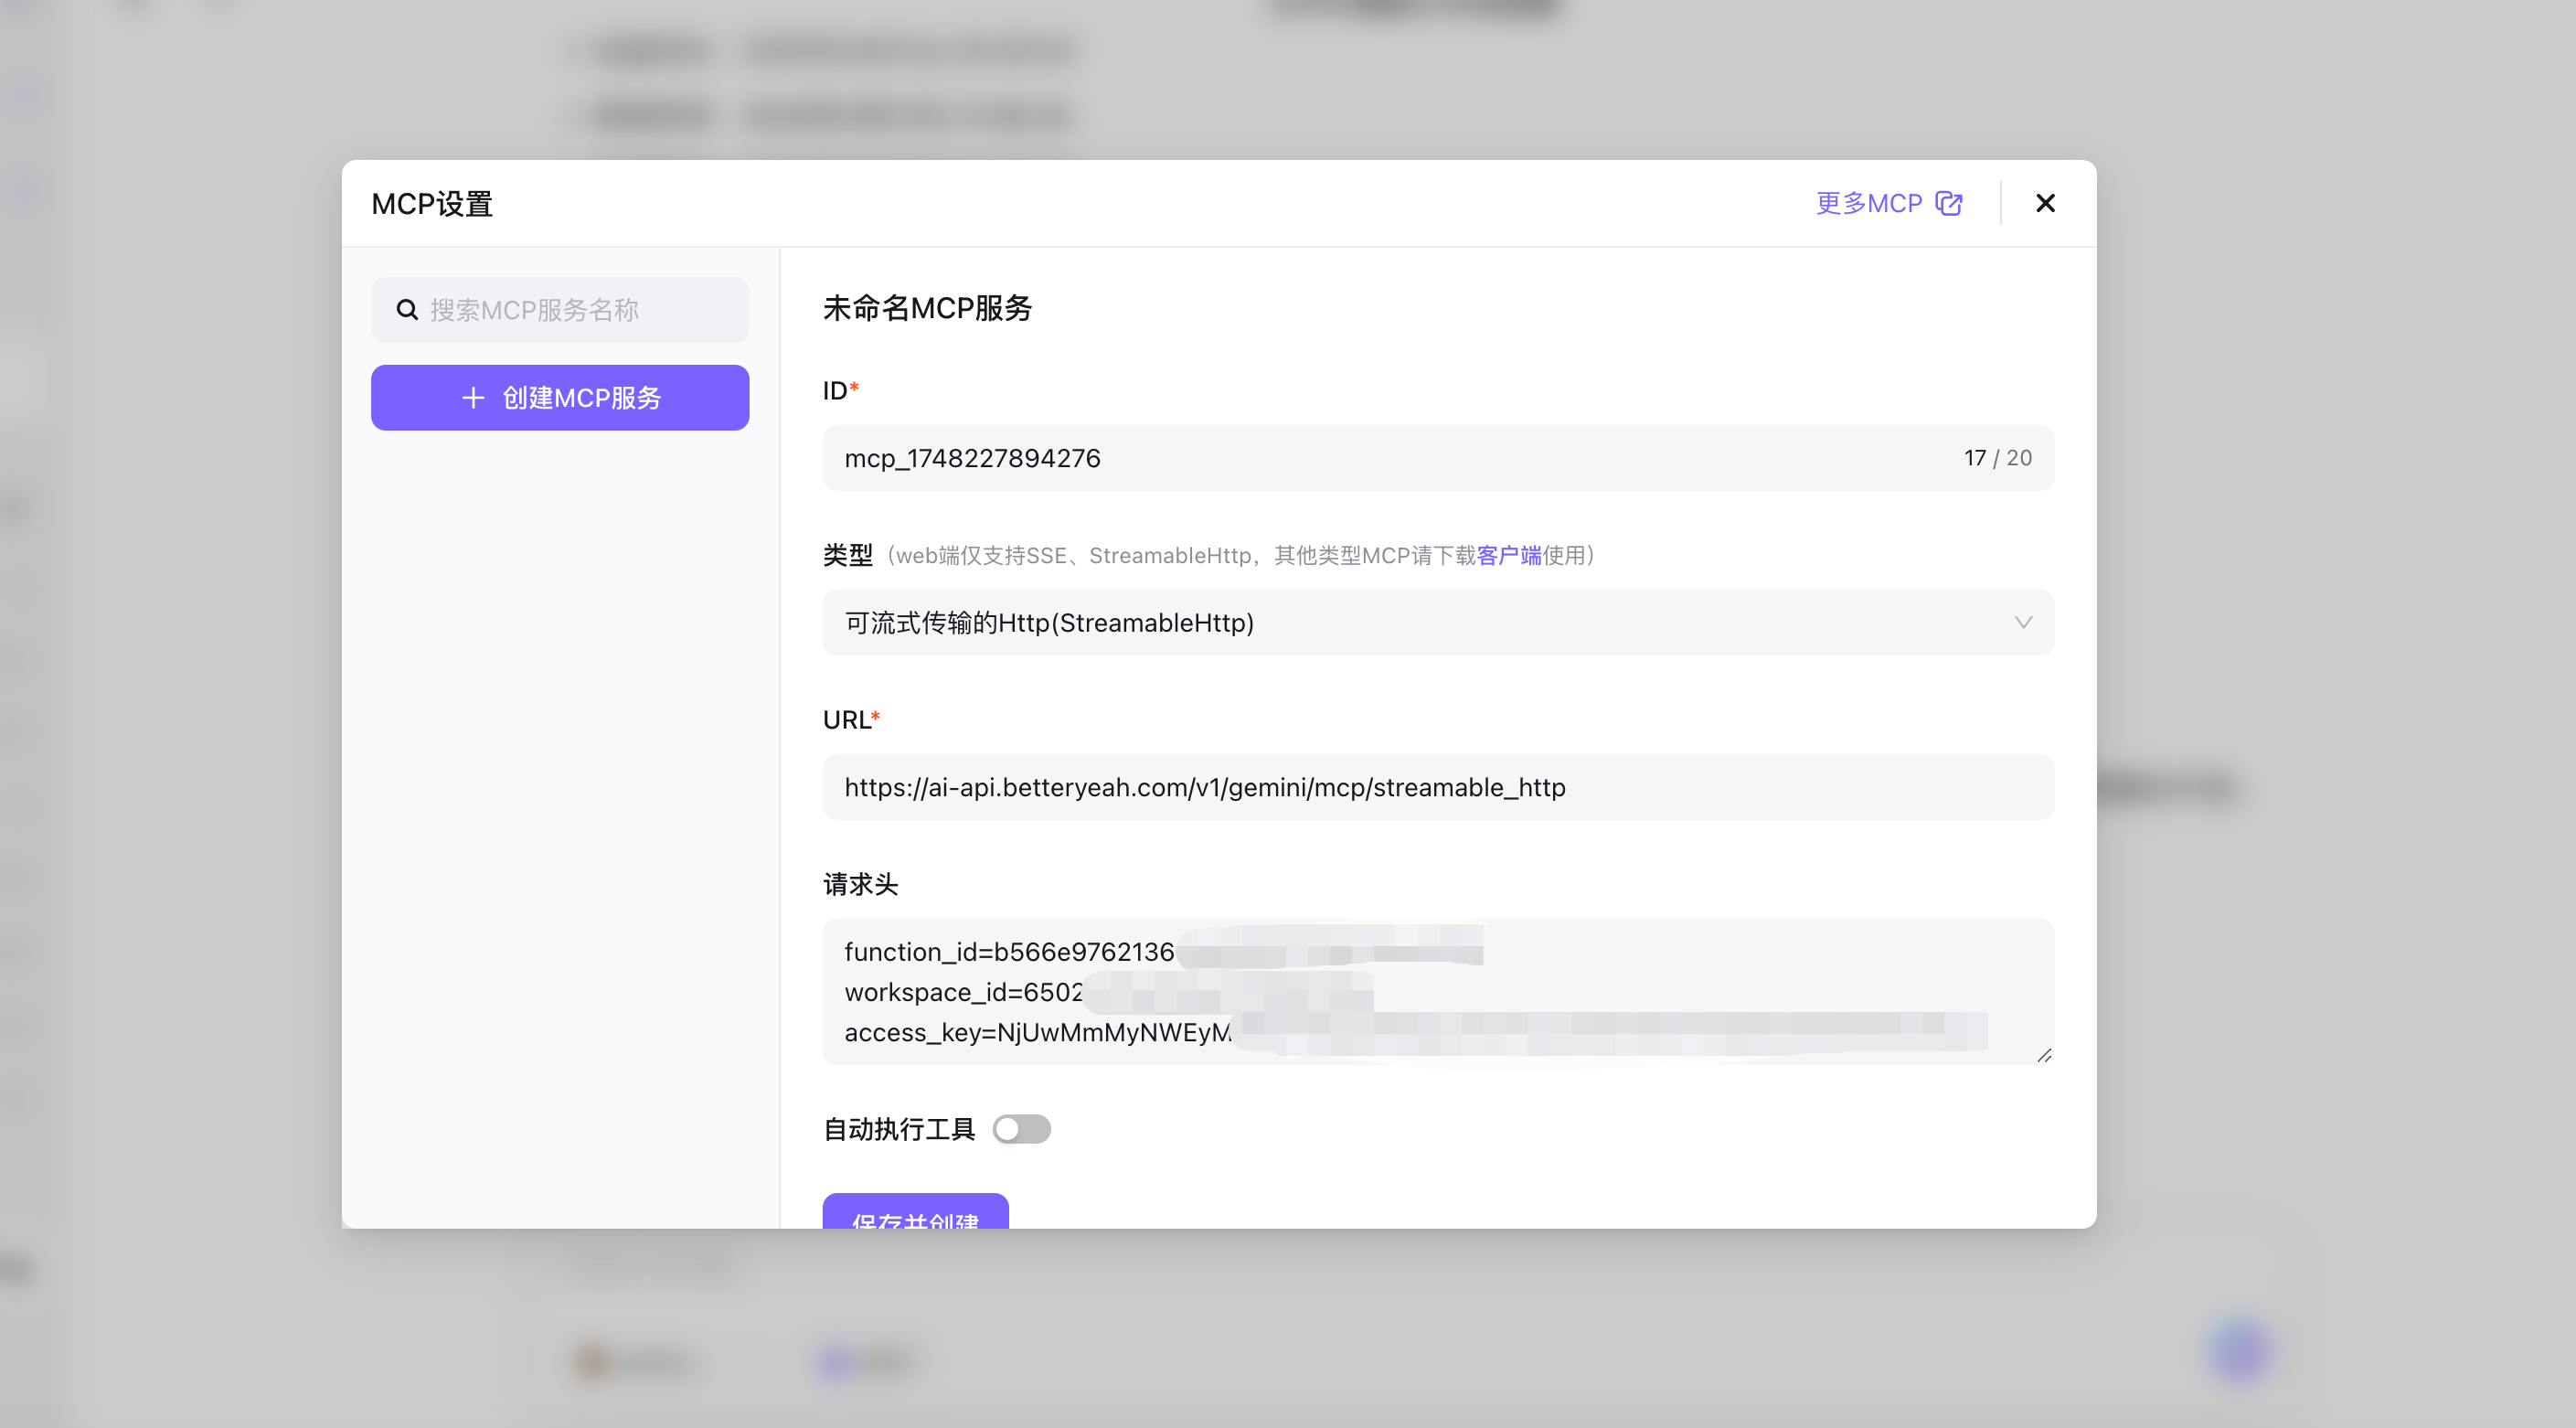Click the textarea resize handle corner
This screenshot has width=2576, height=1428.
point(2044,1055)
